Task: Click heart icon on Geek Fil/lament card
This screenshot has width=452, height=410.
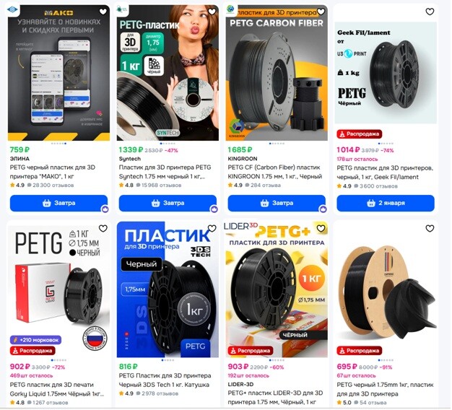Action: pyautogui.click(x=430, y=12)
